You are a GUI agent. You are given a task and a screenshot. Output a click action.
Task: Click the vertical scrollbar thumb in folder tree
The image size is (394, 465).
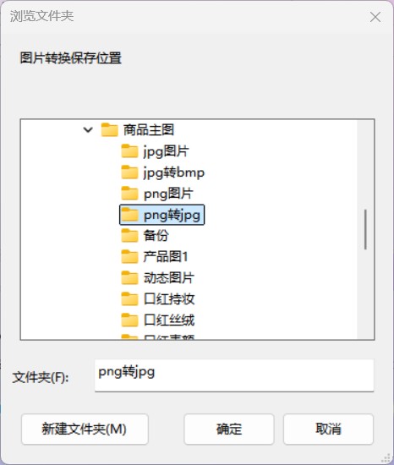point(365,229)
